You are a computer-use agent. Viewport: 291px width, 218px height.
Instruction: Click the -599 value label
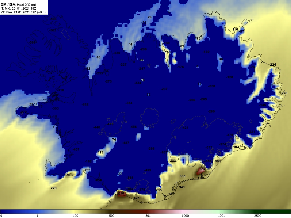click(32, 43)
